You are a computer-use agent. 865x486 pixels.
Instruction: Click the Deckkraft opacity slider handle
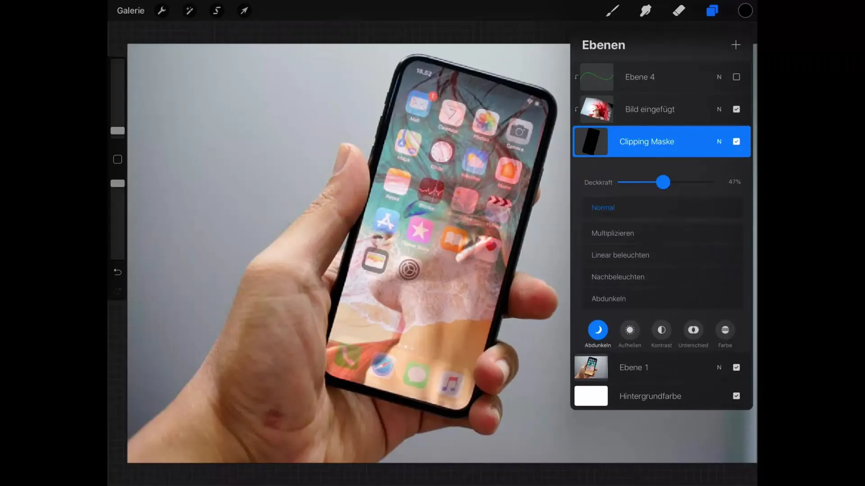point(663,182)
